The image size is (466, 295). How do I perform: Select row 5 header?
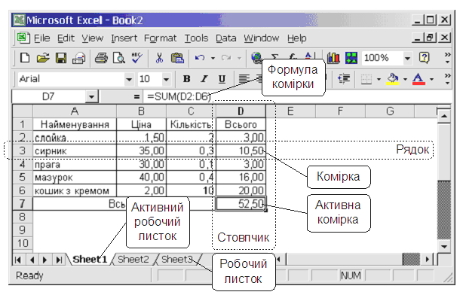pos(23,177)
